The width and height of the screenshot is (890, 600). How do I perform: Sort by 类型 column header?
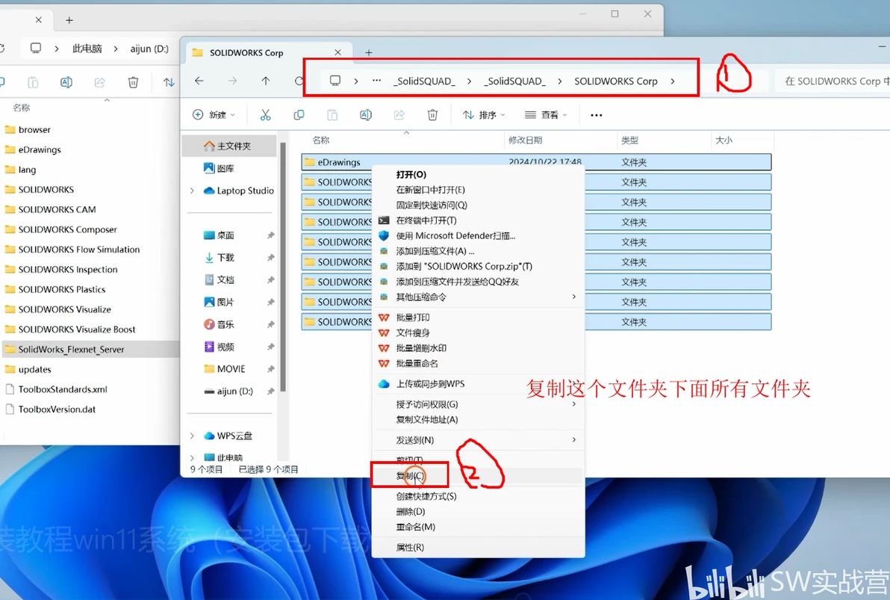(x=629, y=140)
